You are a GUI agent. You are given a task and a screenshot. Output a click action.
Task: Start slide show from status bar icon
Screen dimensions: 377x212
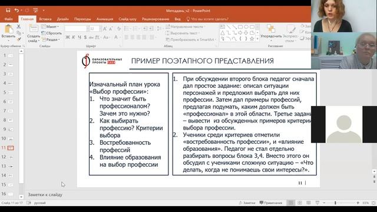point(318,203)
